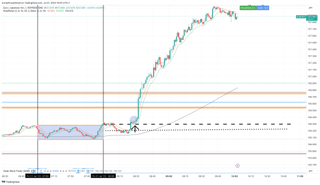Select the light green horizontal line near 156.900
The height and width of the screenshot is (185, 320).
154,83
